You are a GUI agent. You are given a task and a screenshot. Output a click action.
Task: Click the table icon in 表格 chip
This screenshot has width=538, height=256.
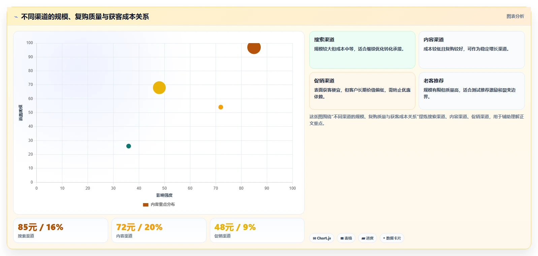[x=342, y=238]
